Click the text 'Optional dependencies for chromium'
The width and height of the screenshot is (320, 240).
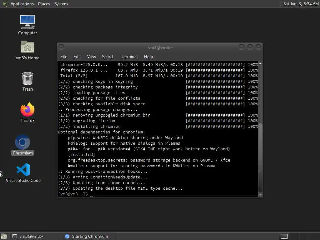click(x=100, y=132)
